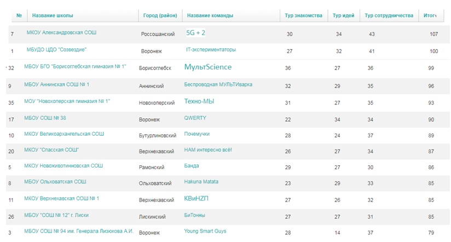The width and height of the screenshot is (451, 242).
Task: Open the МБУДО ЦДО "Созвездие" school link
Action: (x=56, y=50)
